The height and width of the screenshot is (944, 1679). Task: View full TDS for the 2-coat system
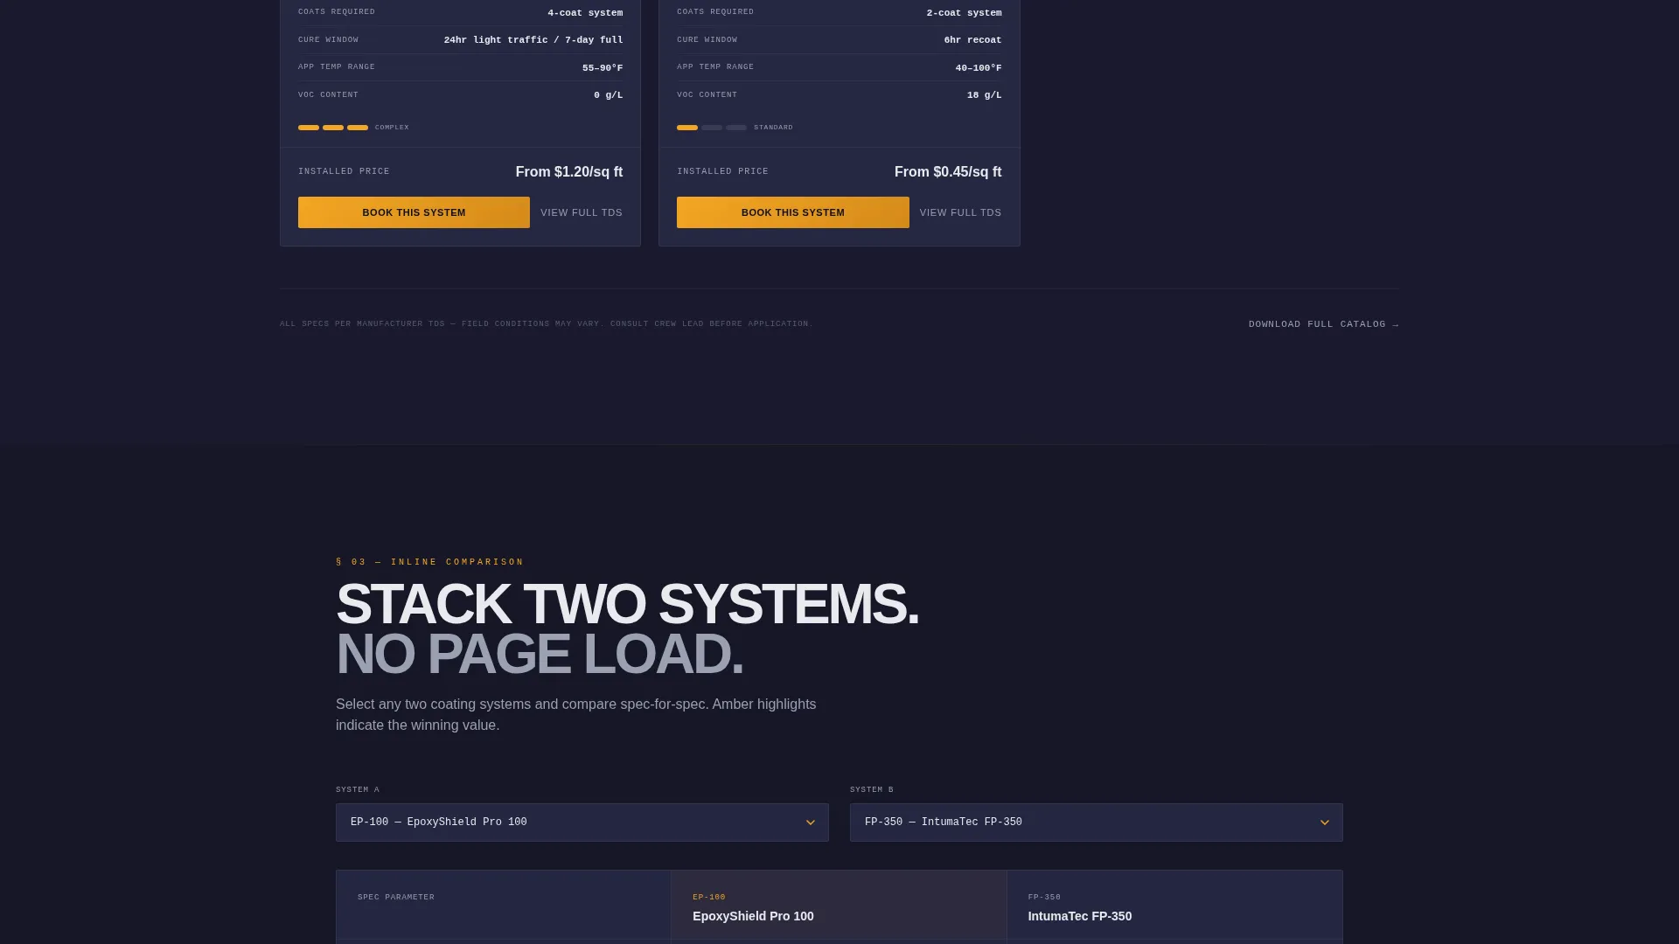960,212
